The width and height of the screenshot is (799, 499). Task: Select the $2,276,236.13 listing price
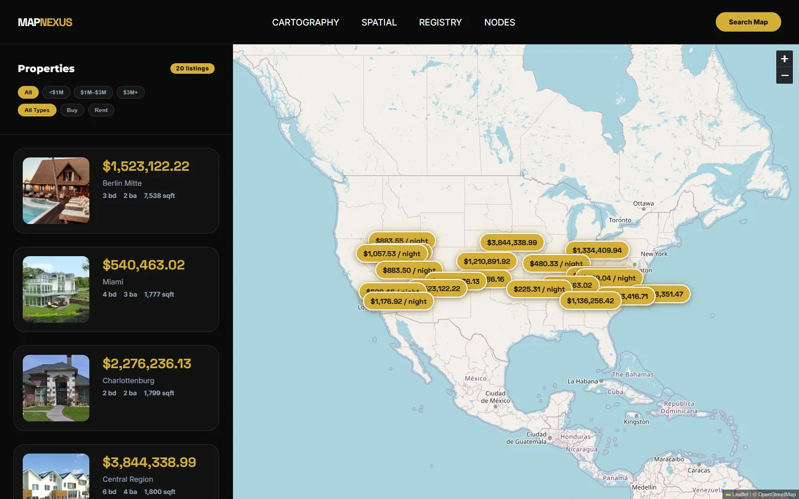(147, 364)
